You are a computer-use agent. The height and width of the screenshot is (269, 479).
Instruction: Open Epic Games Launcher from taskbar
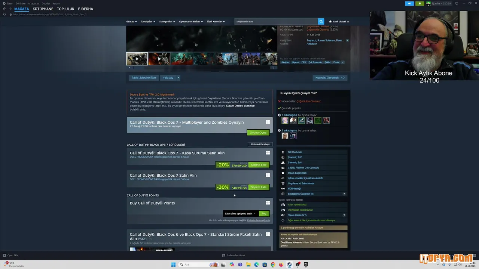tap(306, 265)
